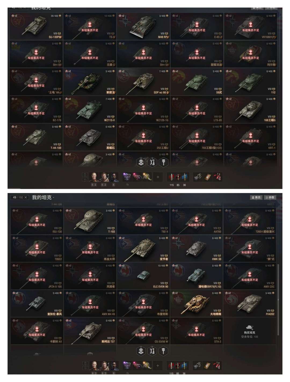Click bald commander crew portrait in lower bar
Screen dimensions: 290x382
pos(94,365)
